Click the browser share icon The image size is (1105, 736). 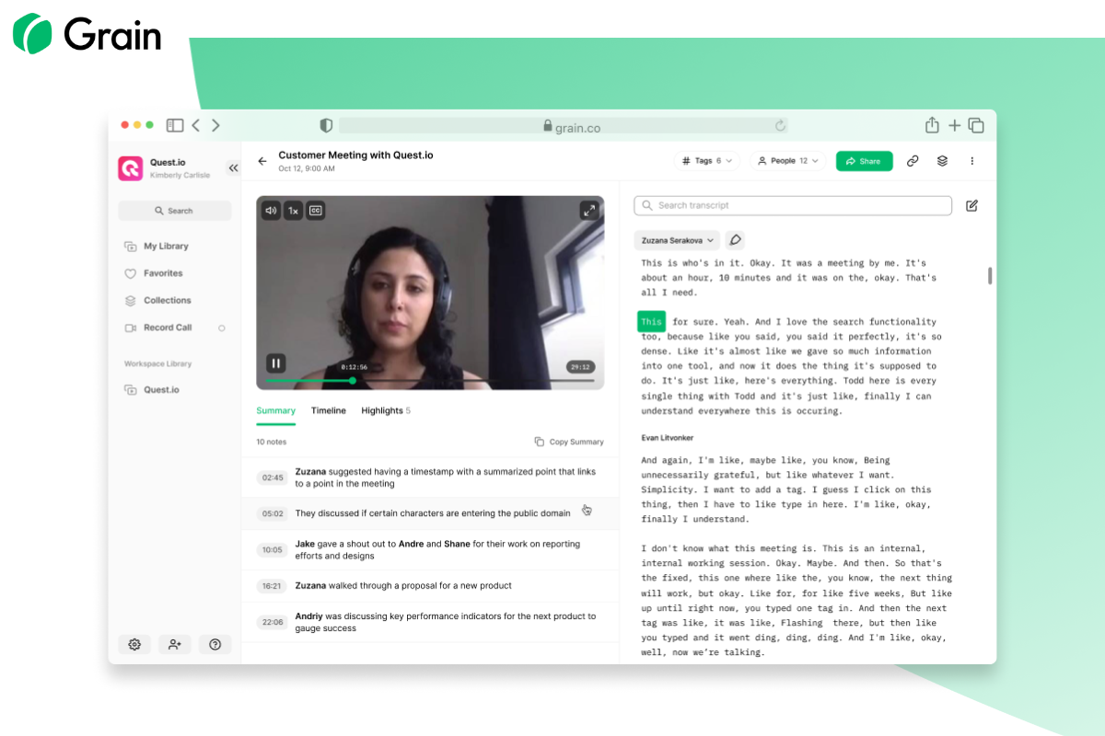tap(932, 125)
